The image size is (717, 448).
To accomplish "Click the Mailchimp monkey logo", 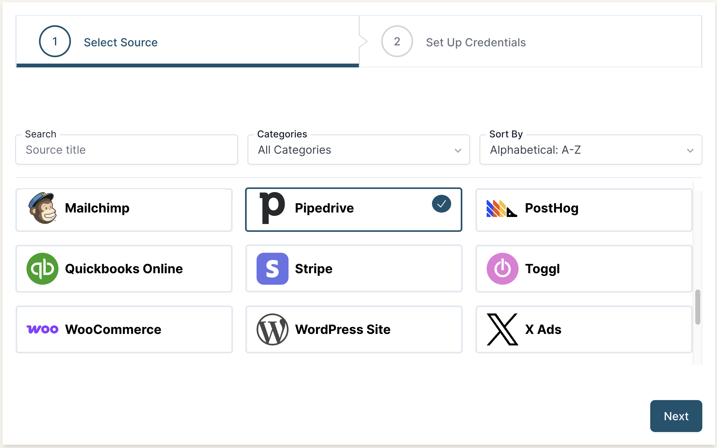I will click(x=42, y=208).
